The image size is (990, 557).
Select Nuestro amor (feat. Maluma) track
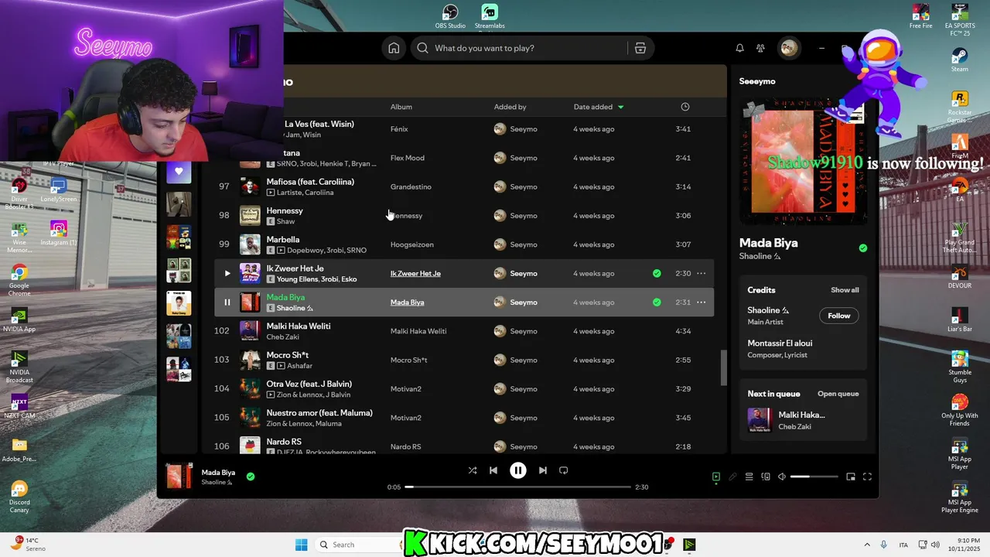click(464, 418)
